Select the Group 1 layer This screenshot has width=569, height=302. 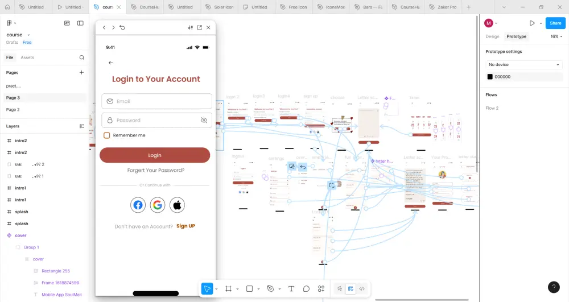tap(31, 247)
